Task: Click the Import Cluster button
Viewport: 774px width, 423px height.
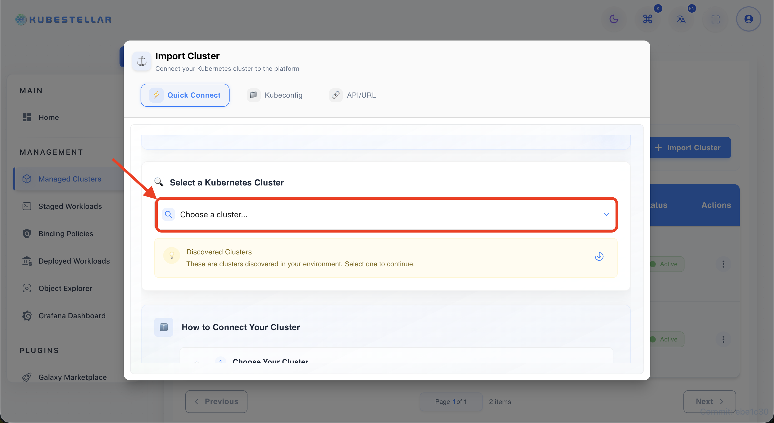Action: point(690,147)
